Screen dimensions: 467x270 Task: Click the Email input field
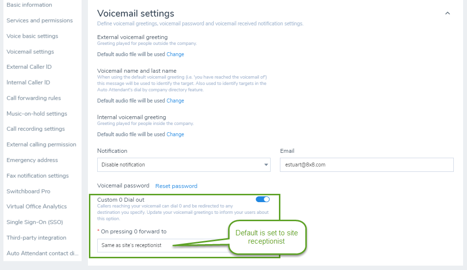click(x=367, y=165)
